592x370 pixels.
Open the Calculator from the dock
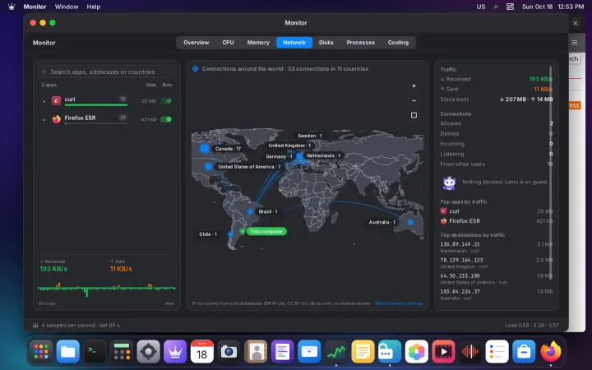click(x=122, y=352)
